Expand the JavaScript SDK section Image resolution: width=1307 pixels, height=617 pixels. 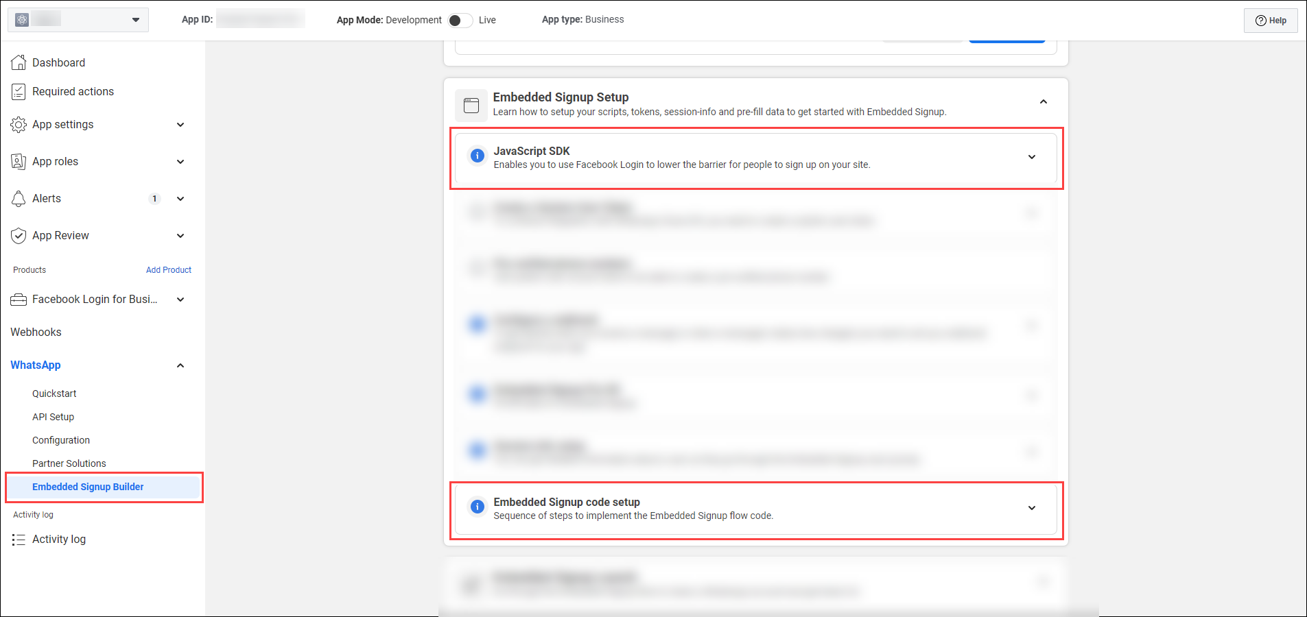1031,157
